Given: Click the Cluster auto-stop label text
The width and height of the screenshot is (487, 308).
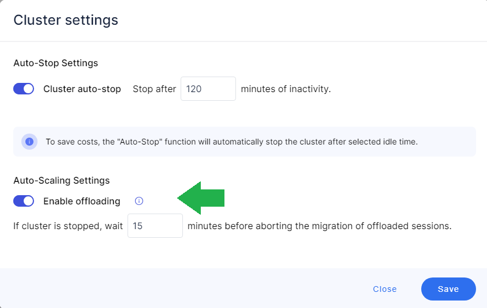Looking at the screenshot, I should pyautogui.click(x=82, y=89).
